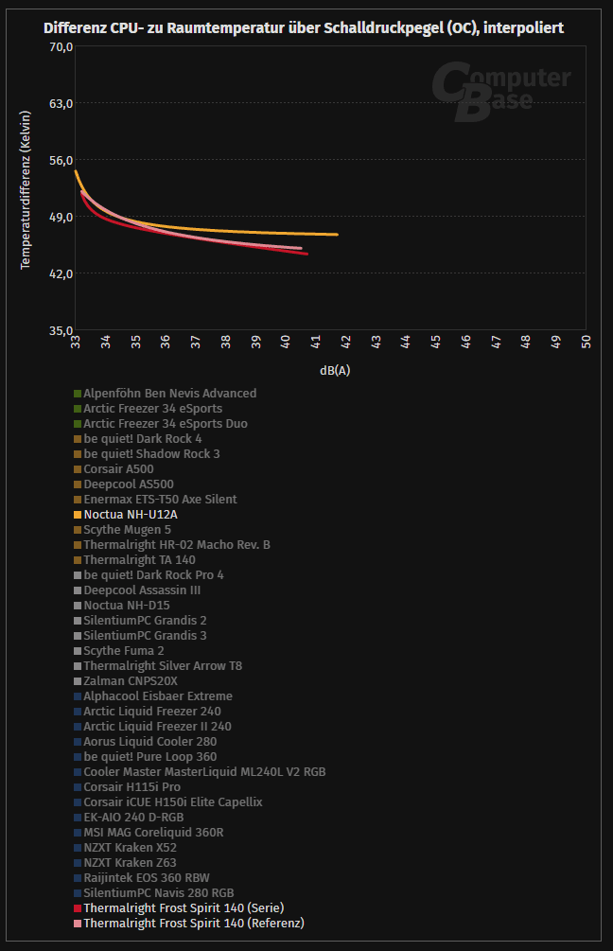This screenshot has width=613, height=951.
Task: Show Arctic Freezer 34 eSports Duo curve
Action: click(161, 423)
